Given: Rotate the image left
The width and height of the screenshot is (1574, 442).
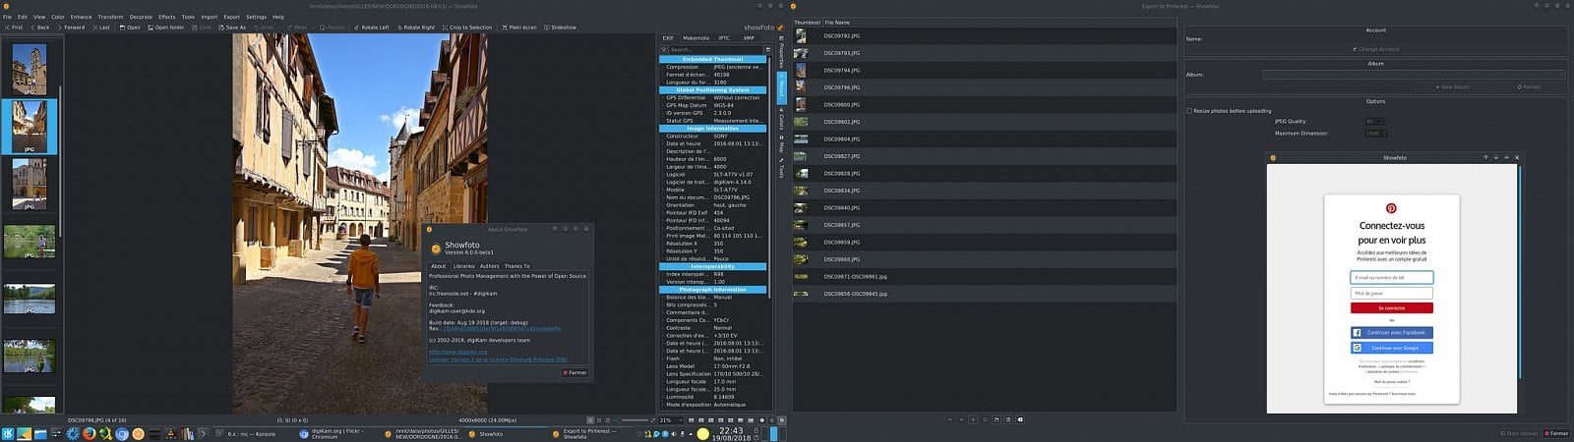Looking at the screenshot, I should pyautogui.click(x=372, y=28).
